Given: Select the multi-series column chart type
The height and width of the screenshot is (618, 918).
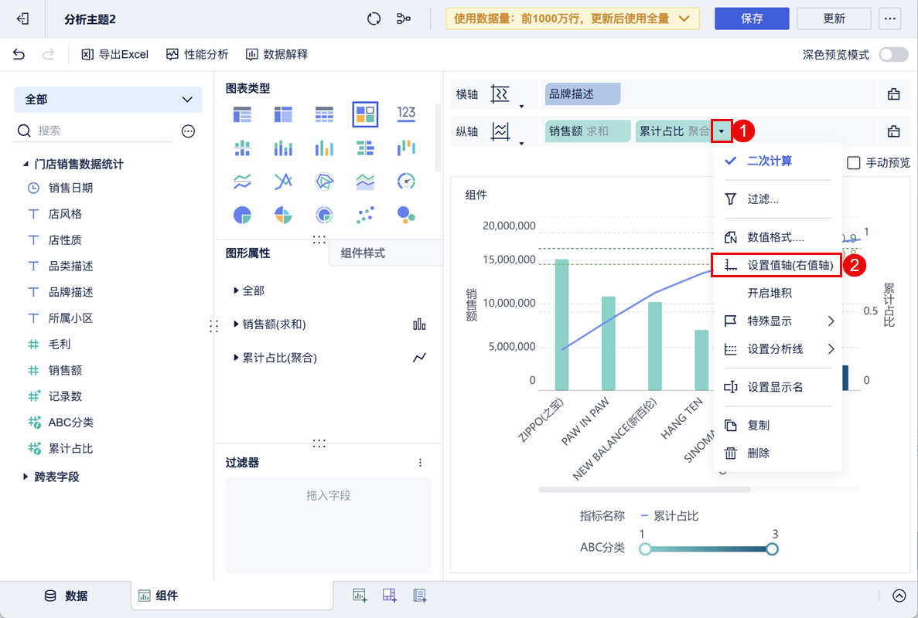Looking at the screenshot, I should tap(324, 148).
